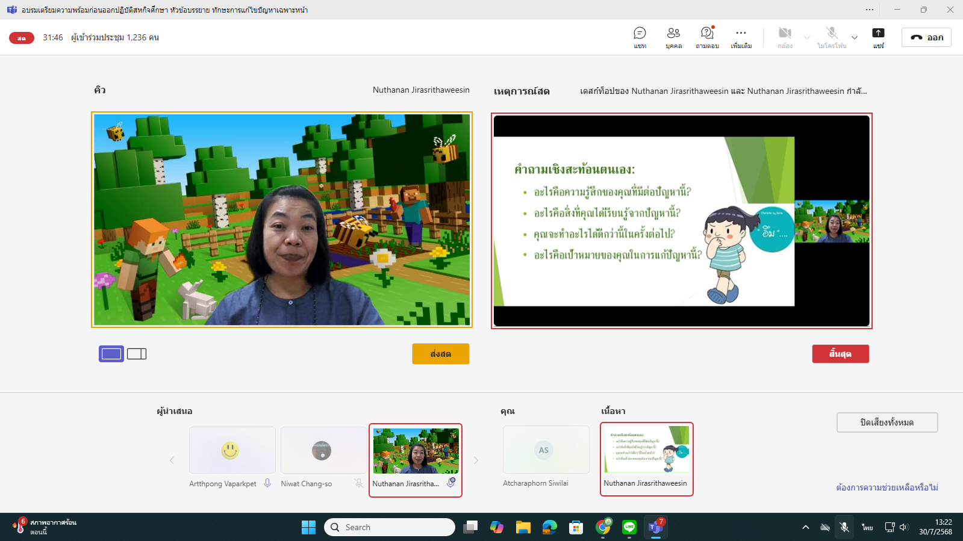The width and height of the screenshot is (963, 541).
Task: Open LINE app from taskbar
Action: click(629, 527)
